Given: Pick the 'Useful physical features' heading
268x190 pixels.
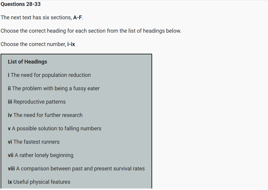Looking at the screenshot, I should click(x=42, y=182).
